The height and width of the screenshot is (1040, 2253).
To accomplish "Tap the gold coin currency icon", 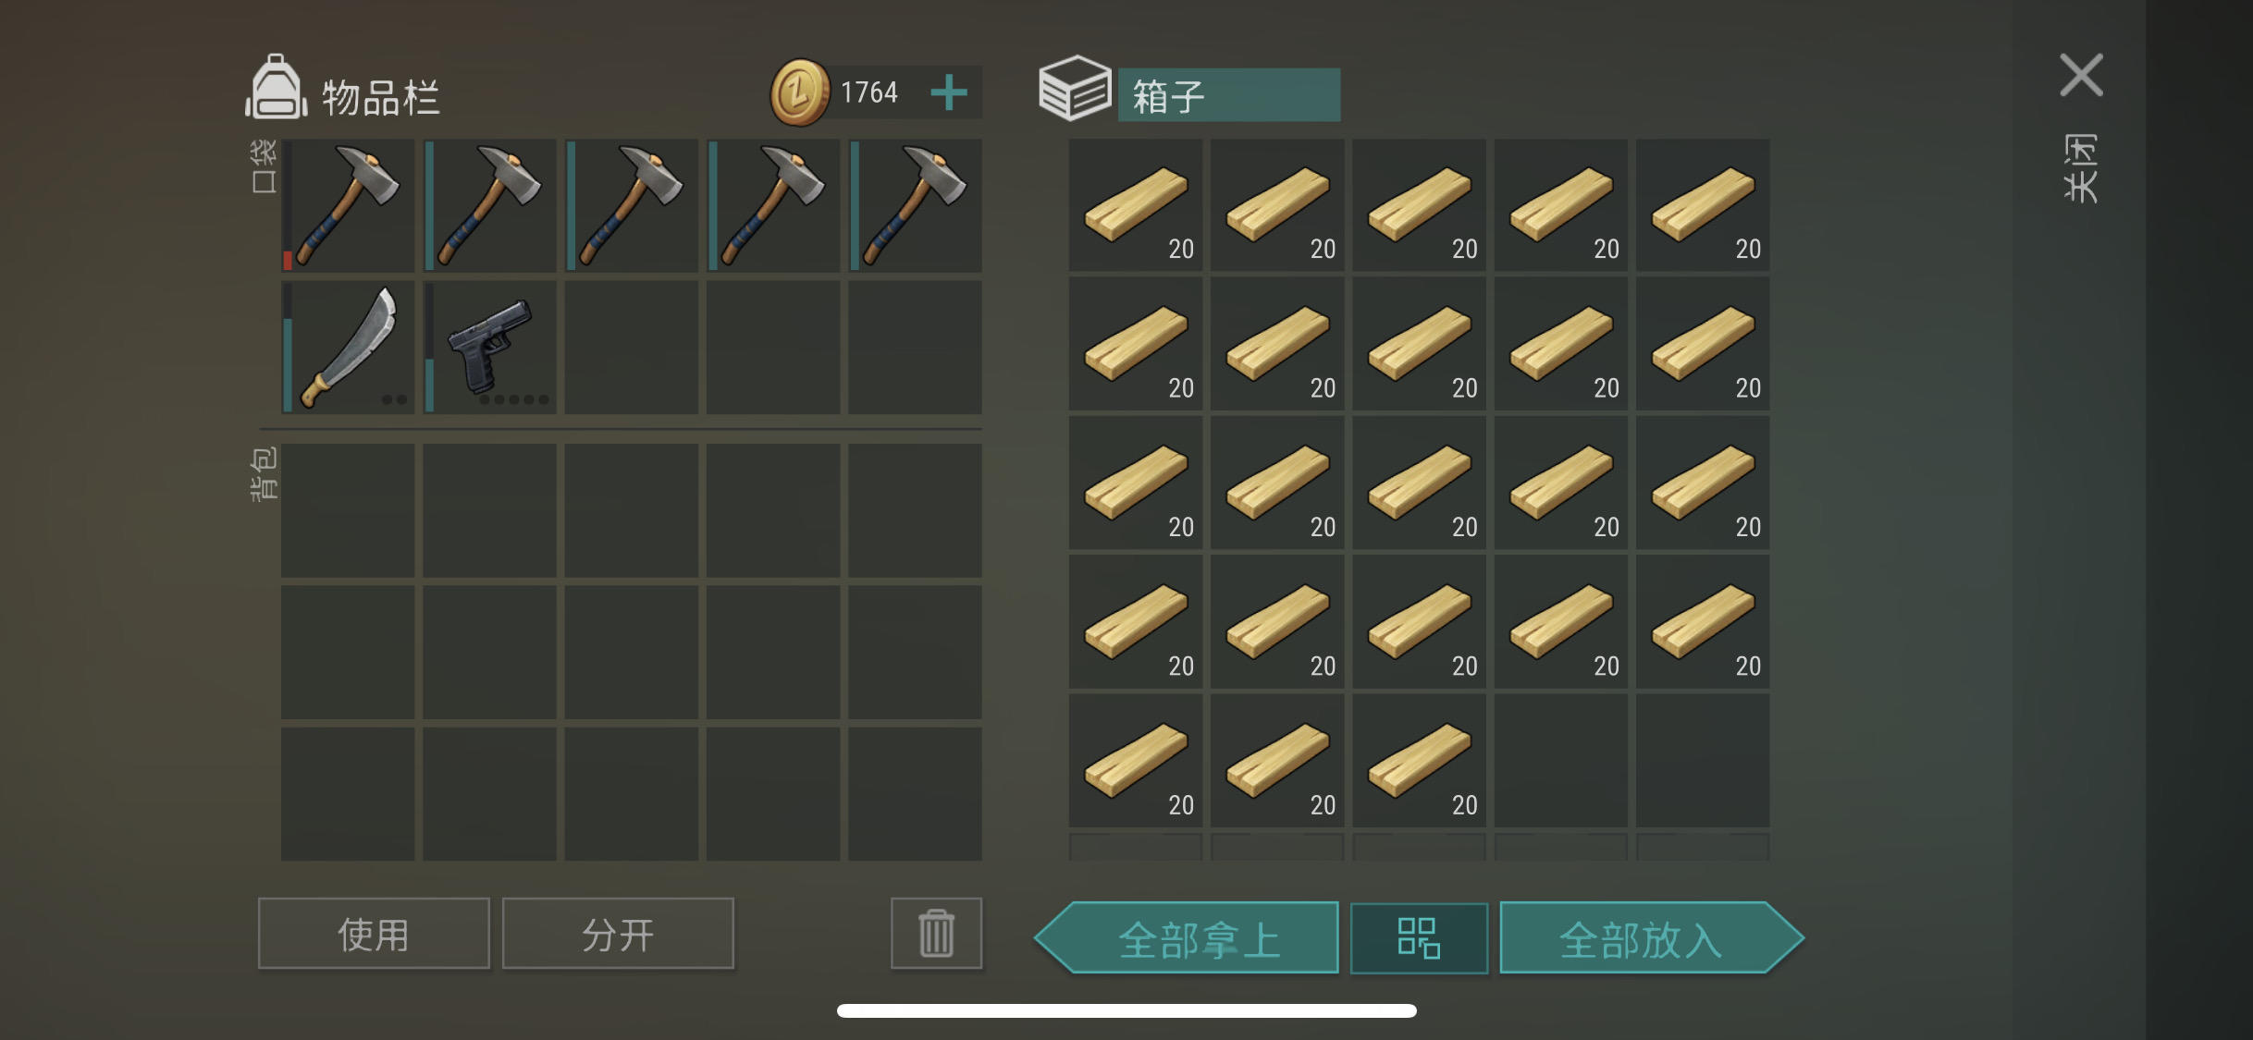I will [x=800, y=92].
